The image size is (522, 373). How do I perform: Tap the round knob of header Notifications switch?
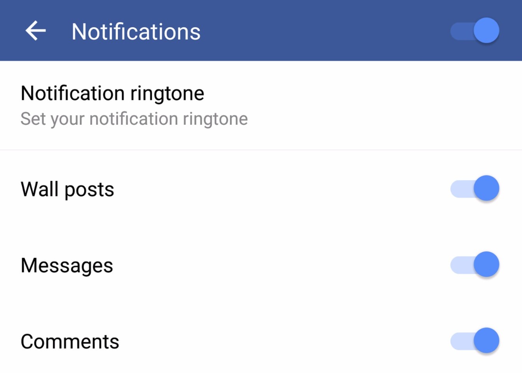pyautogui.click(x=486, y=30)
